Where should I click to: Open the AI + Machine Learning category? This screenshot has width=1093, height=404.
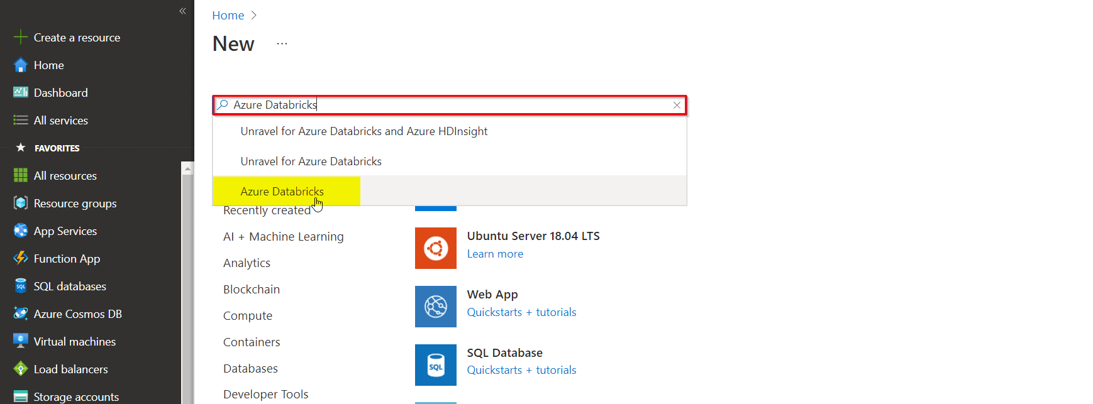tap(283, 237)
